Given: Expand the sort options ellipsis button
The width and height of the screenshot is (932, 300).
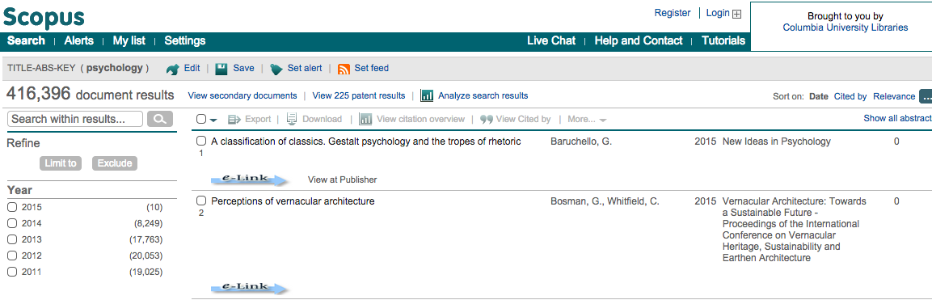Looking at the screenshot, I should (926, 96).
